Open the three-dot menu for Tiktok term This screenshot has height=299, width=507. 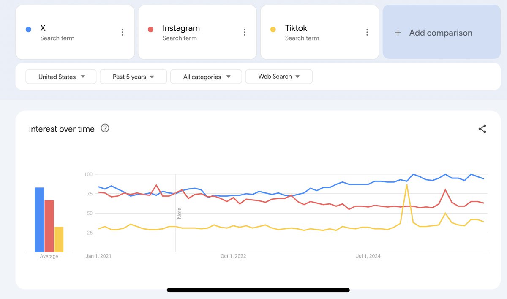tap(367, 32)
